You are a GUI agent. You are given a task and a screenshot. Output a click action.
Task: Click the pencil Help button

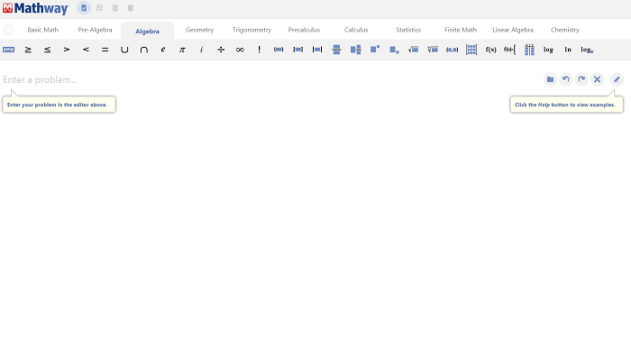[617, 79]
